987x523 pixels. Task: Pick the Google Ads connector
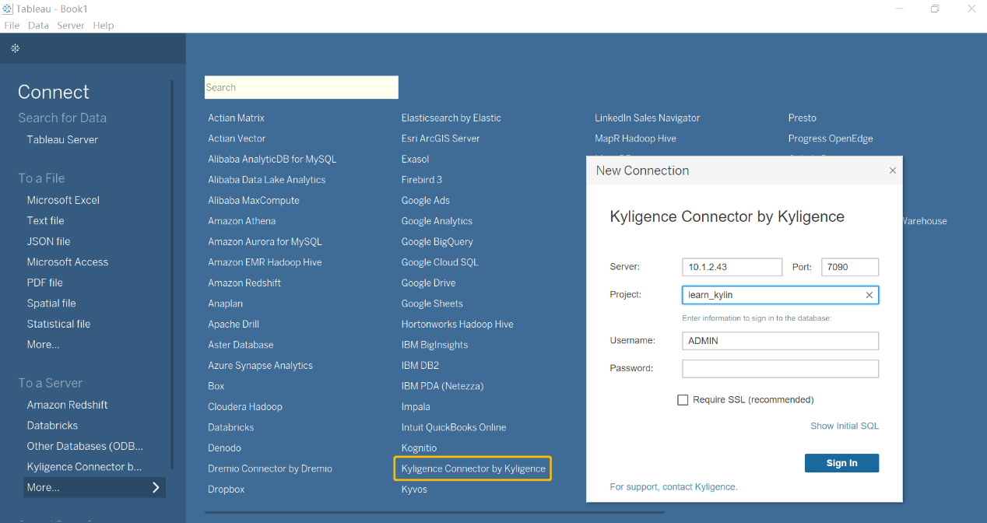pyautogui.click(x=426, y=201)
